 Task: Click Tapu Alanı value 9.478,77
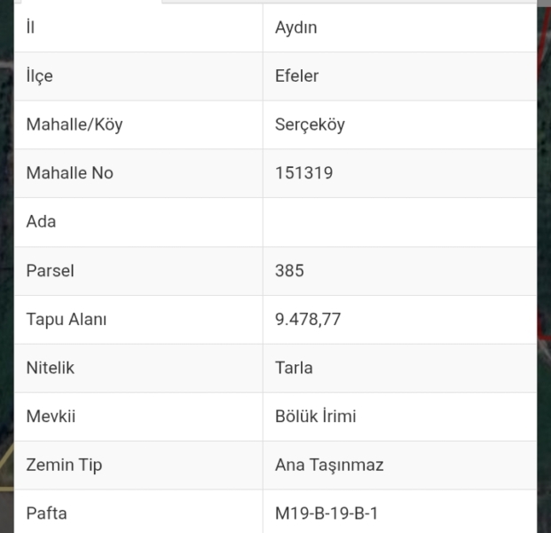pyautogui.click(x=308, y=320)
